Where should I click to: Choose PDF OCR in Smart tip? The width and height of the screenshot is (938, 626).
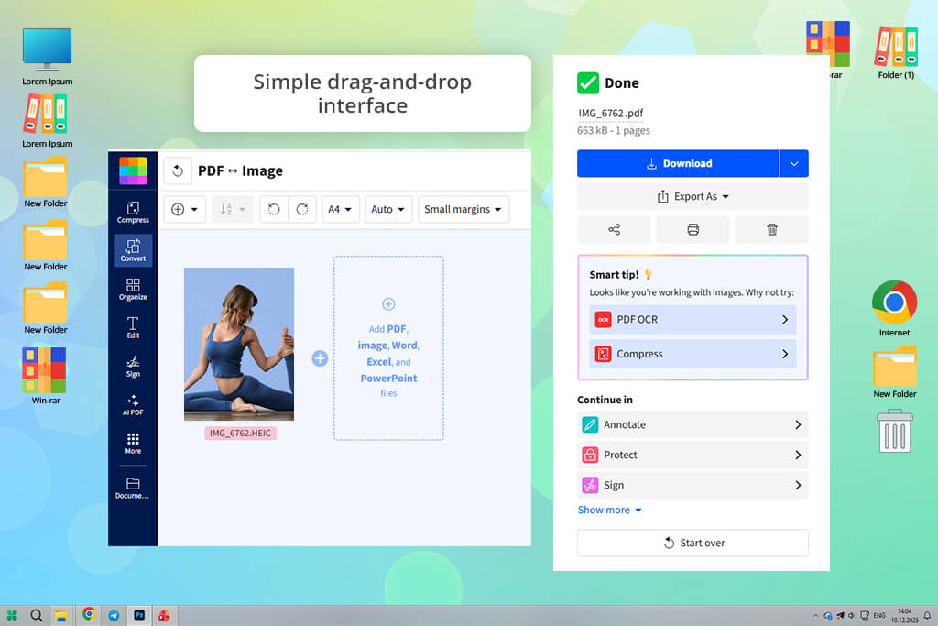pyautogui.click(x=693, y=320)
